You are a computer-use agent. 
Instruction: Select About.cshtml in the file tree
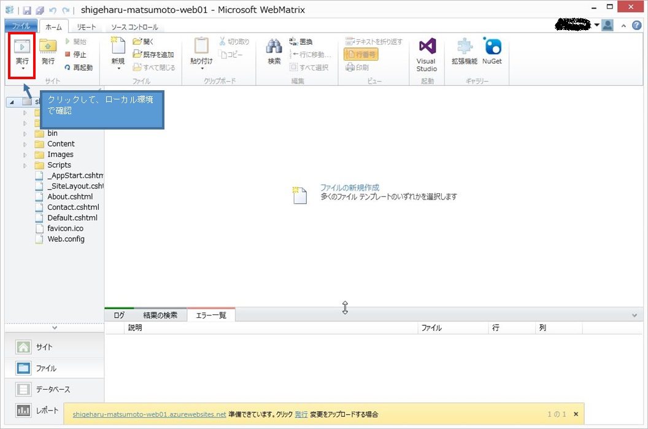pyautogui.click(x=70, y=197)
